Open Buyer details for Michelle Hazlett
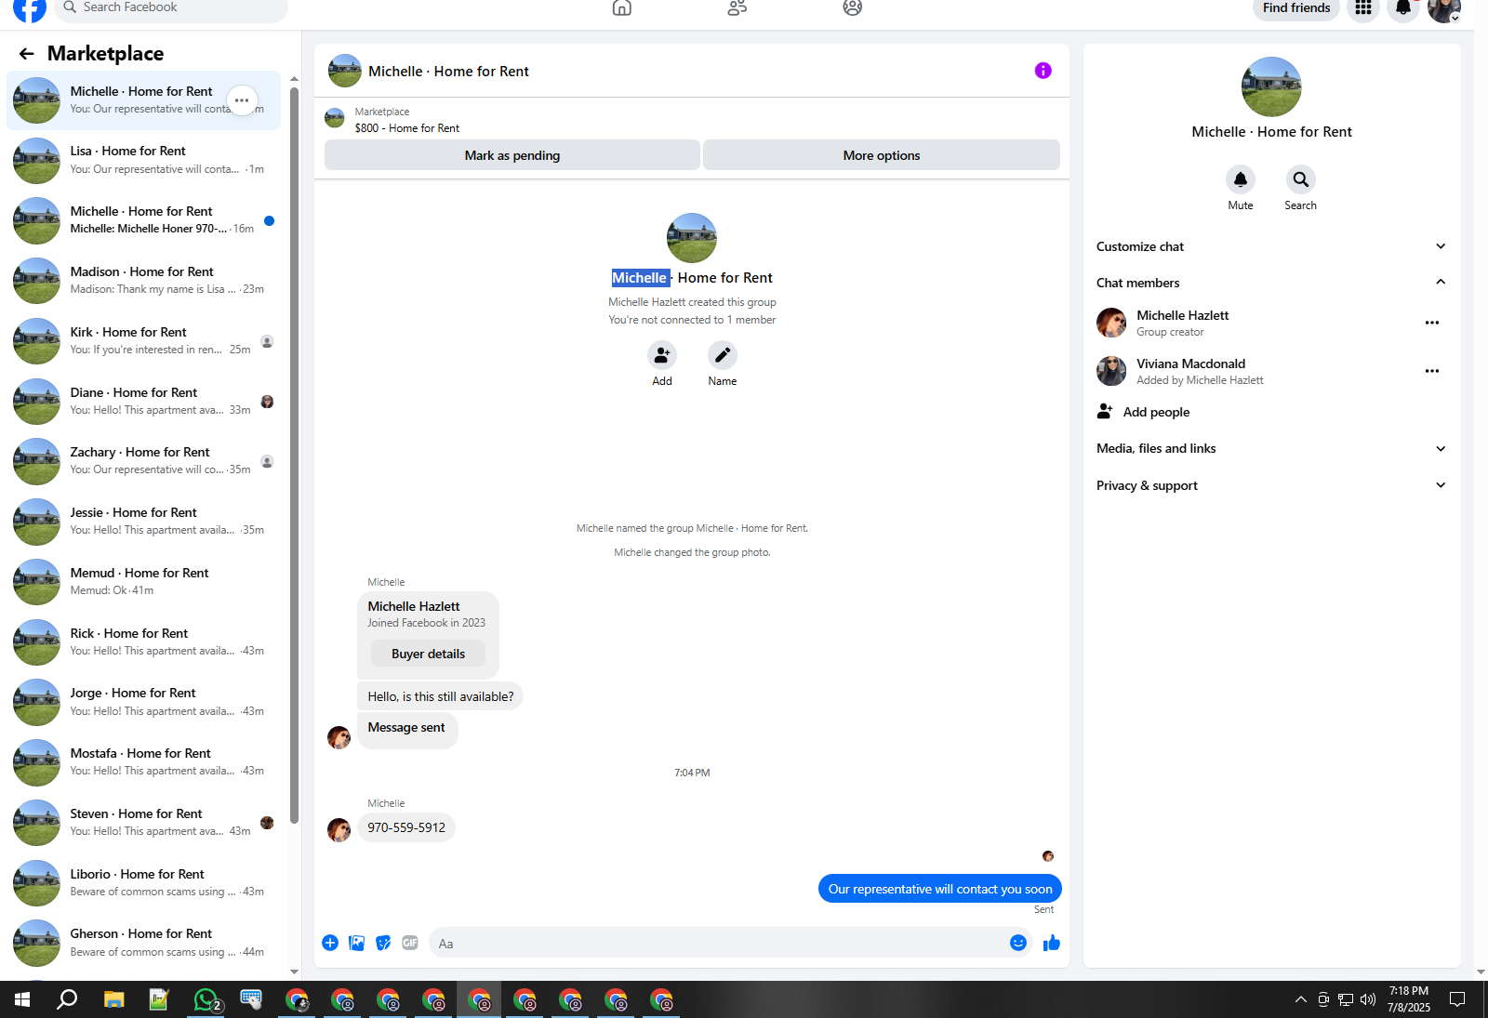 coord(428,654)
